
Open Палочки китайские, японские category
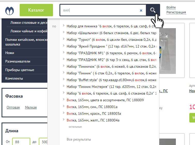point(26,42)
